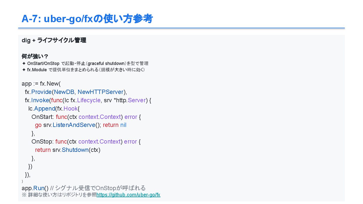This screenshot has height=204, width=363.
Task: Click the 'OnStart:' field label
Action: tap(43, 117)
